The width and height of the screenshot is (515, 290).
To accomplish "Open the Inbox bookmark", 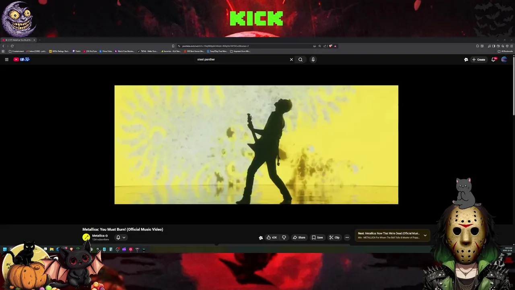I will (36, 51).
